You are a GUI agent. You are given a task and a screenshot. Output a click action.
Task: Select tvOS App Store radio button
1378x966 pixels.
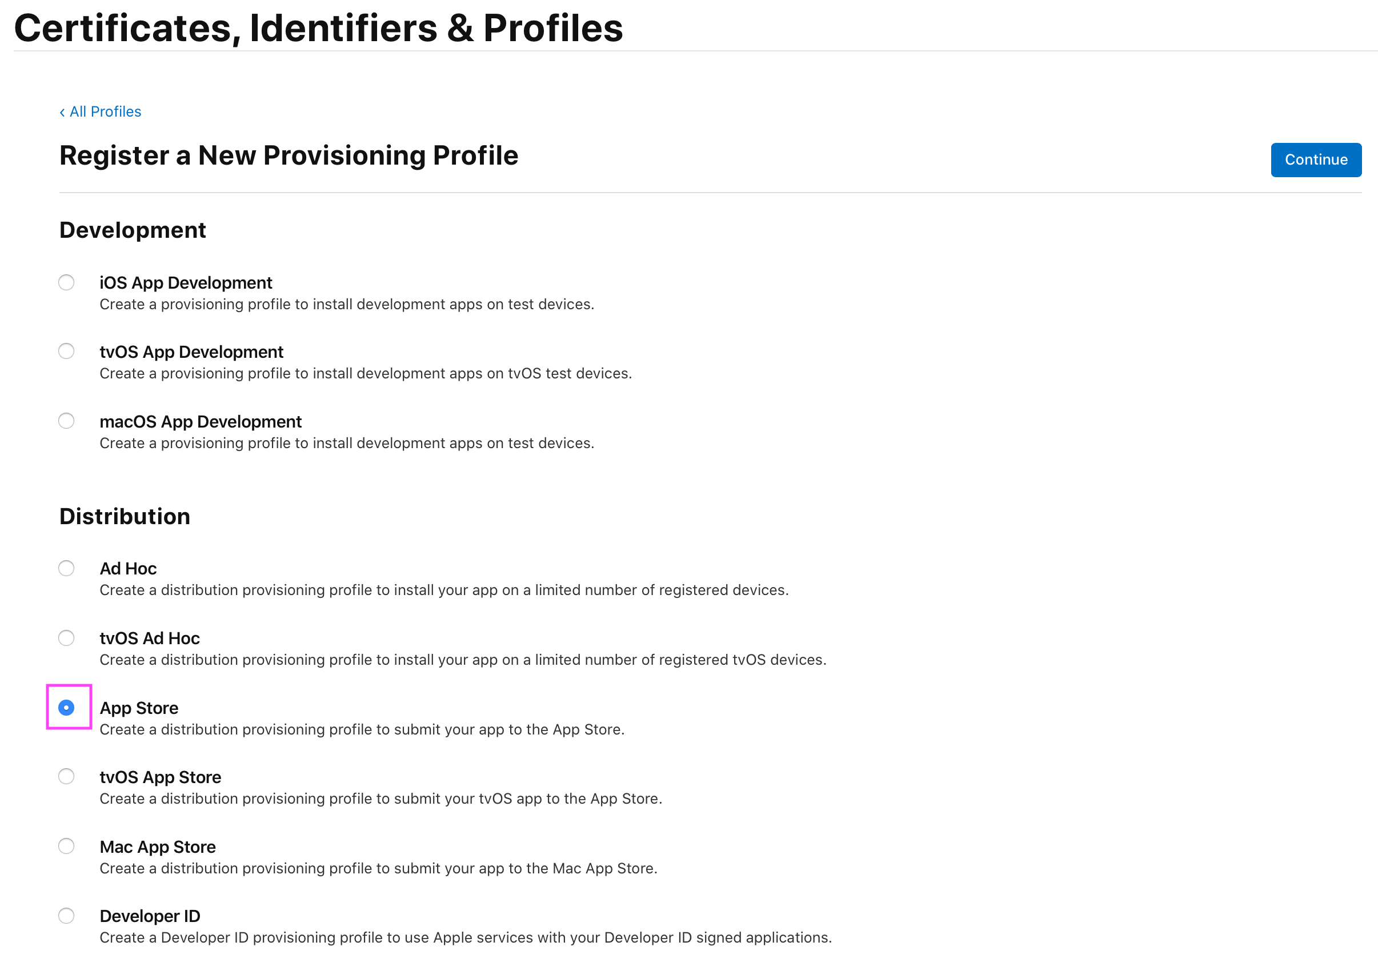pos(67,777)
